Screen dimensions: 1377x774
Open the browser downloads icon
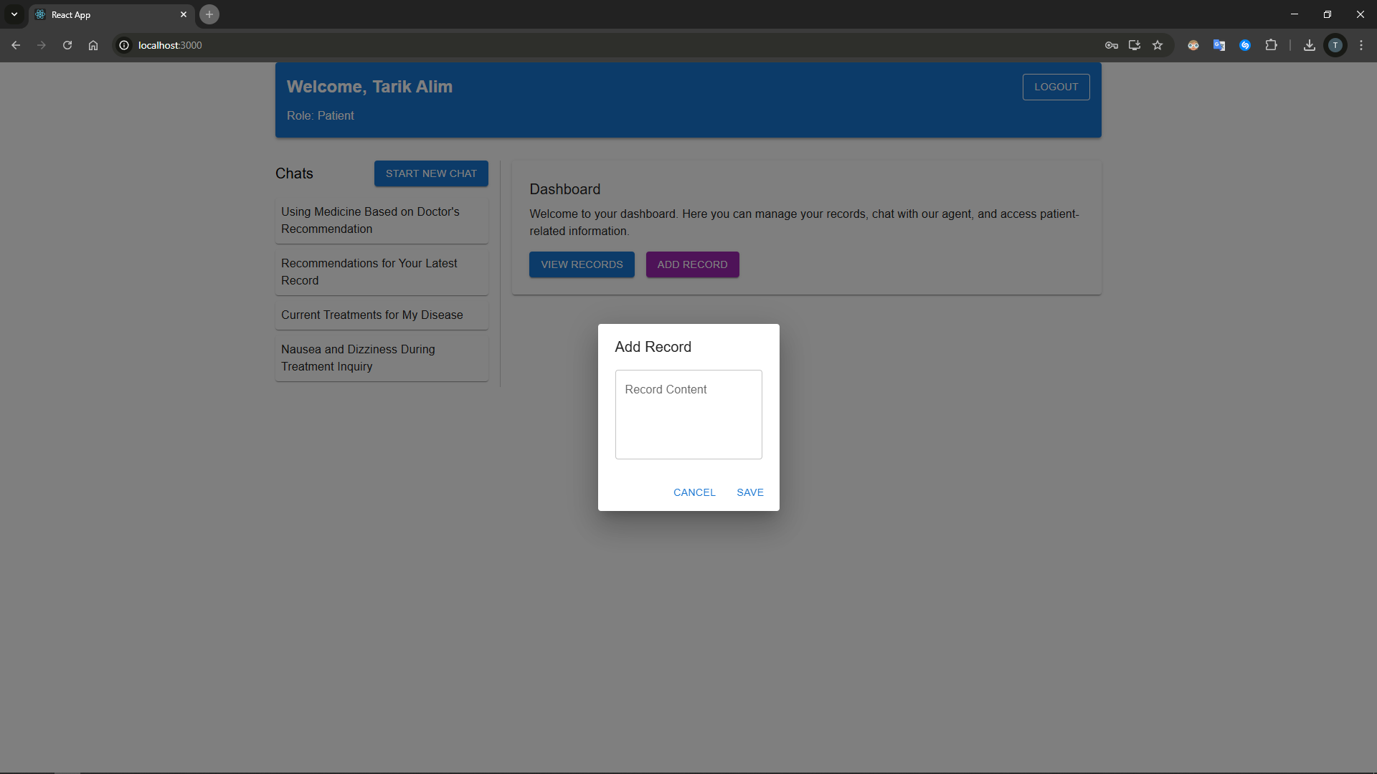coord(1310,45)
